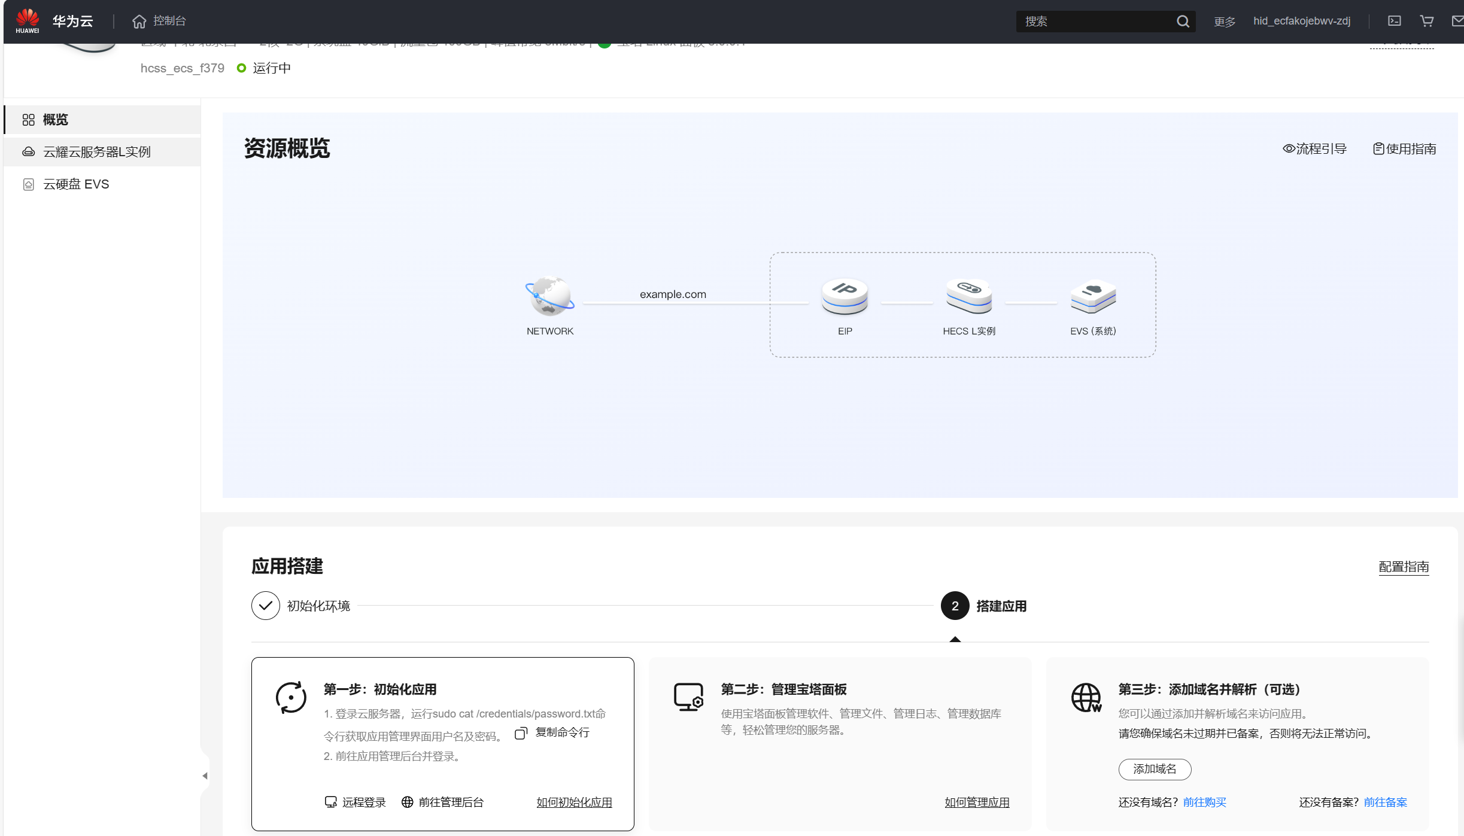Image resolution: width=1464 pixels, height=836 pixels.
Task: Click the 添加域名 button
Action: pyautogui.click(x=1154, y=769)
